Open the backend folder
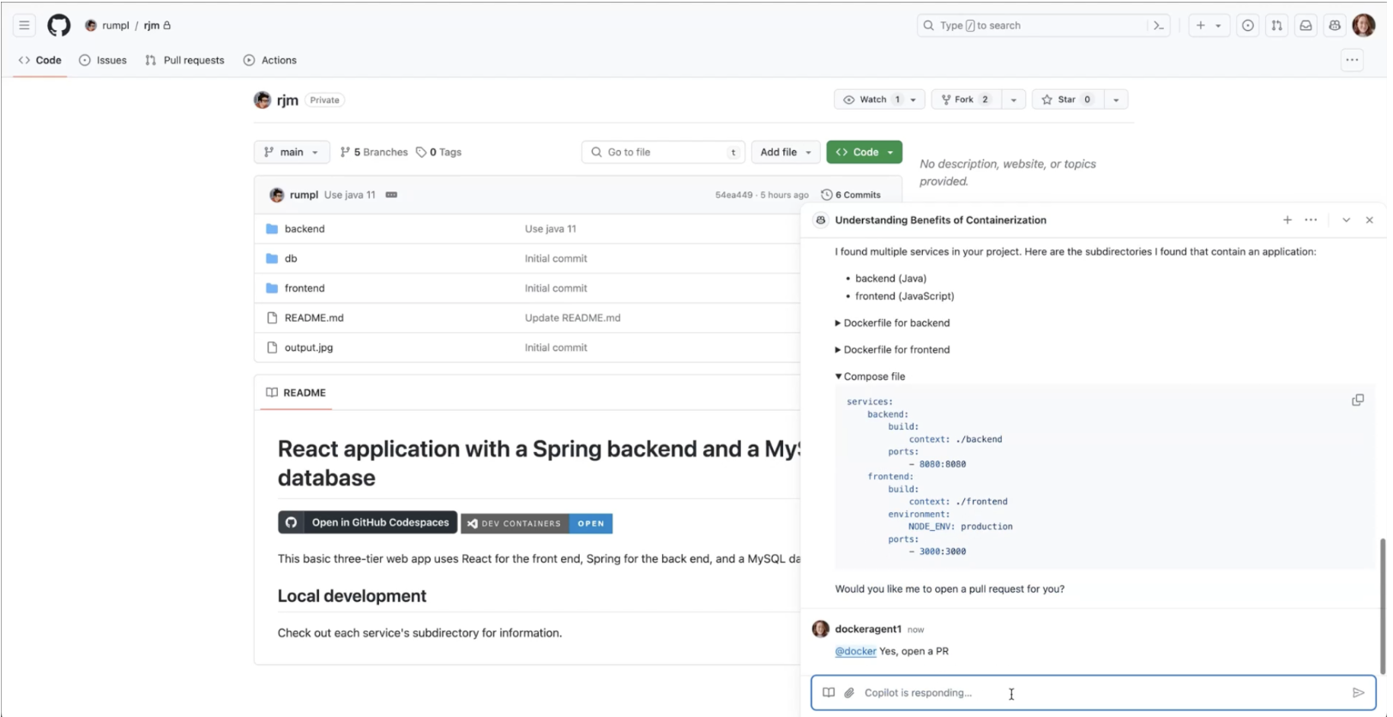This screenshot has height=717, width=1393. click(305, 229)
